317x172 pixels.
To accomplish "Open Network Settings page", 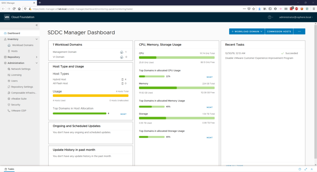I will click(x=21, y=69).
